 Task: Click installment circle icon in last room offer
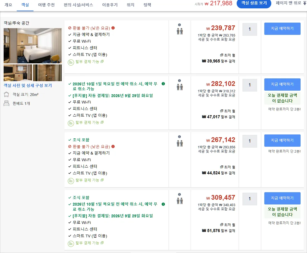point(71,244)
